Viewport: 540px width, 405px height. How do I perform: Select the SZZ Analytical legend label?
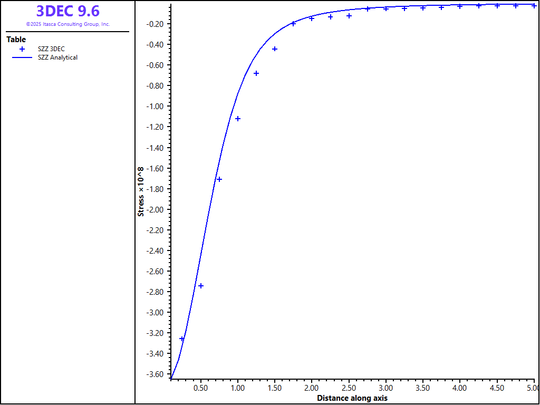57,57
